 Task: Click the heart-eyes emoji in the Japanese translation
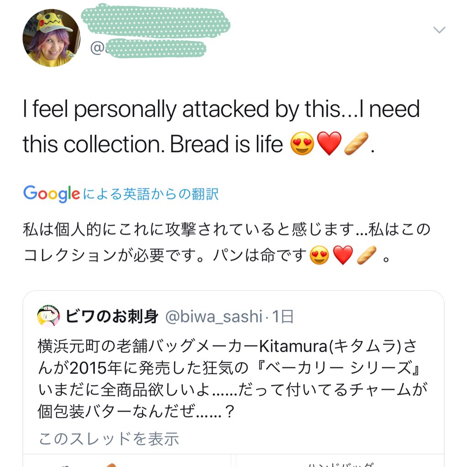pyautogui.click(x=319, y=255)
